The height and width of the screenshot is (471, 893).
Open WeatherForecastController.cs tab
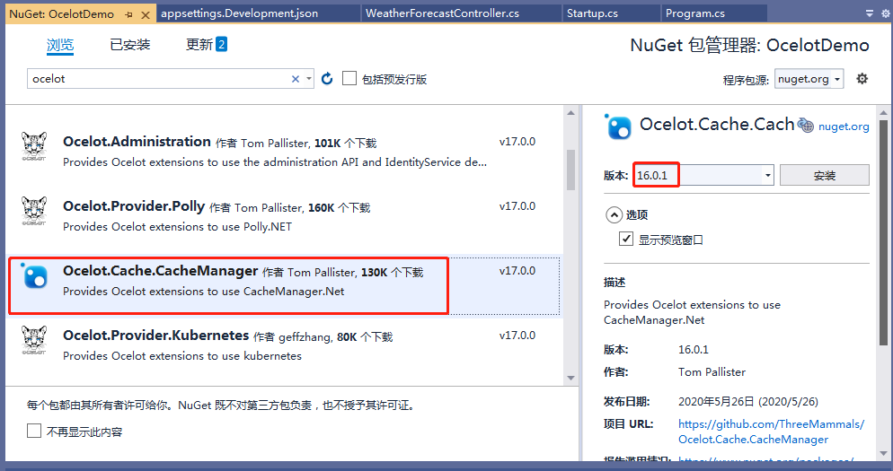coord(442,13)
